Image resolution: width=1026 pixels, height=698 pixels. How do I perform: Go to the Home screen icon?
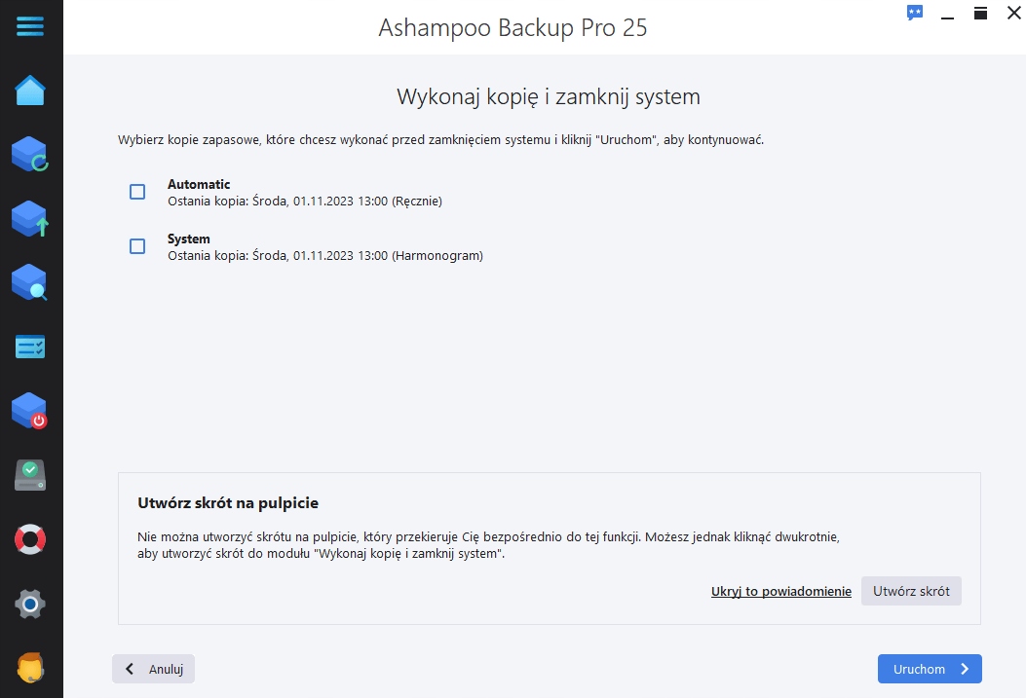pyautogui.click(x=30, y=91)
